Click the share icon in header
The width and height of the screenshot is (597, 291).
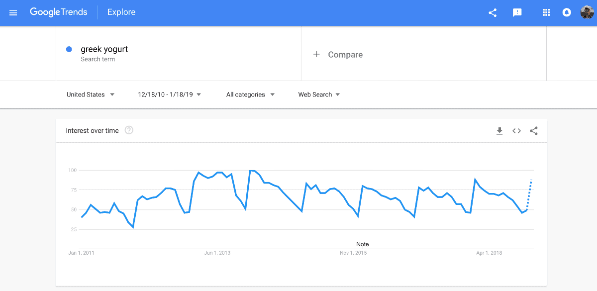(493, 13)
